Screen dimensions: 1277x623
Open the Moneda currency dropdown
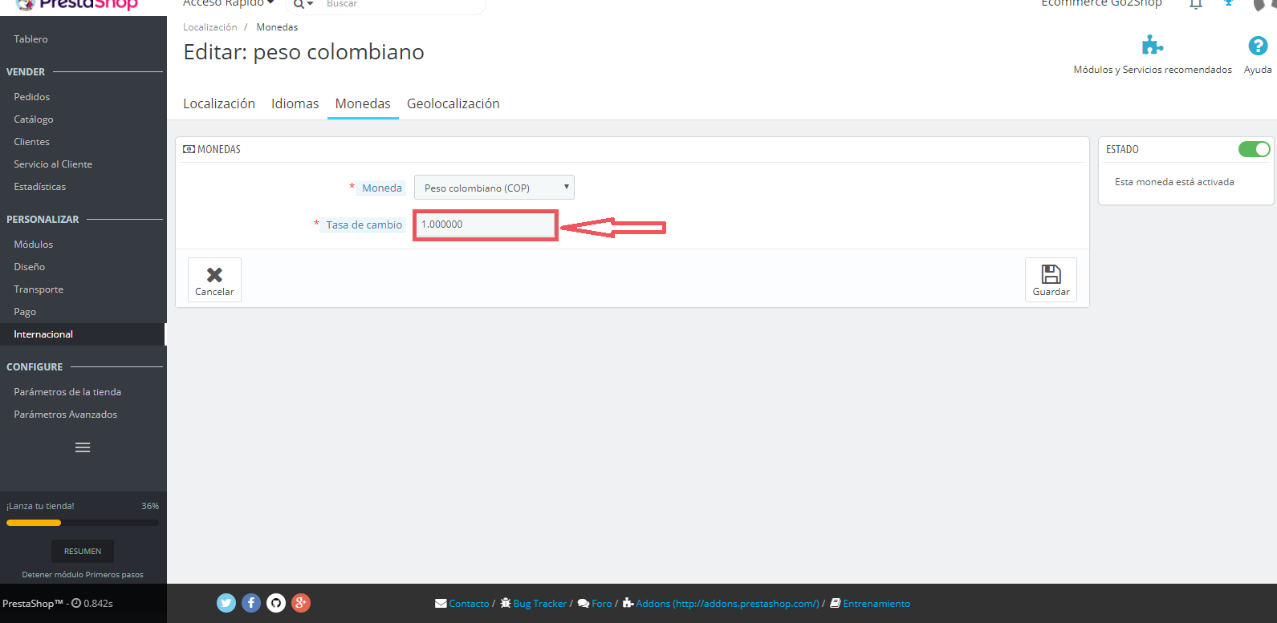(x=494, y=188)
